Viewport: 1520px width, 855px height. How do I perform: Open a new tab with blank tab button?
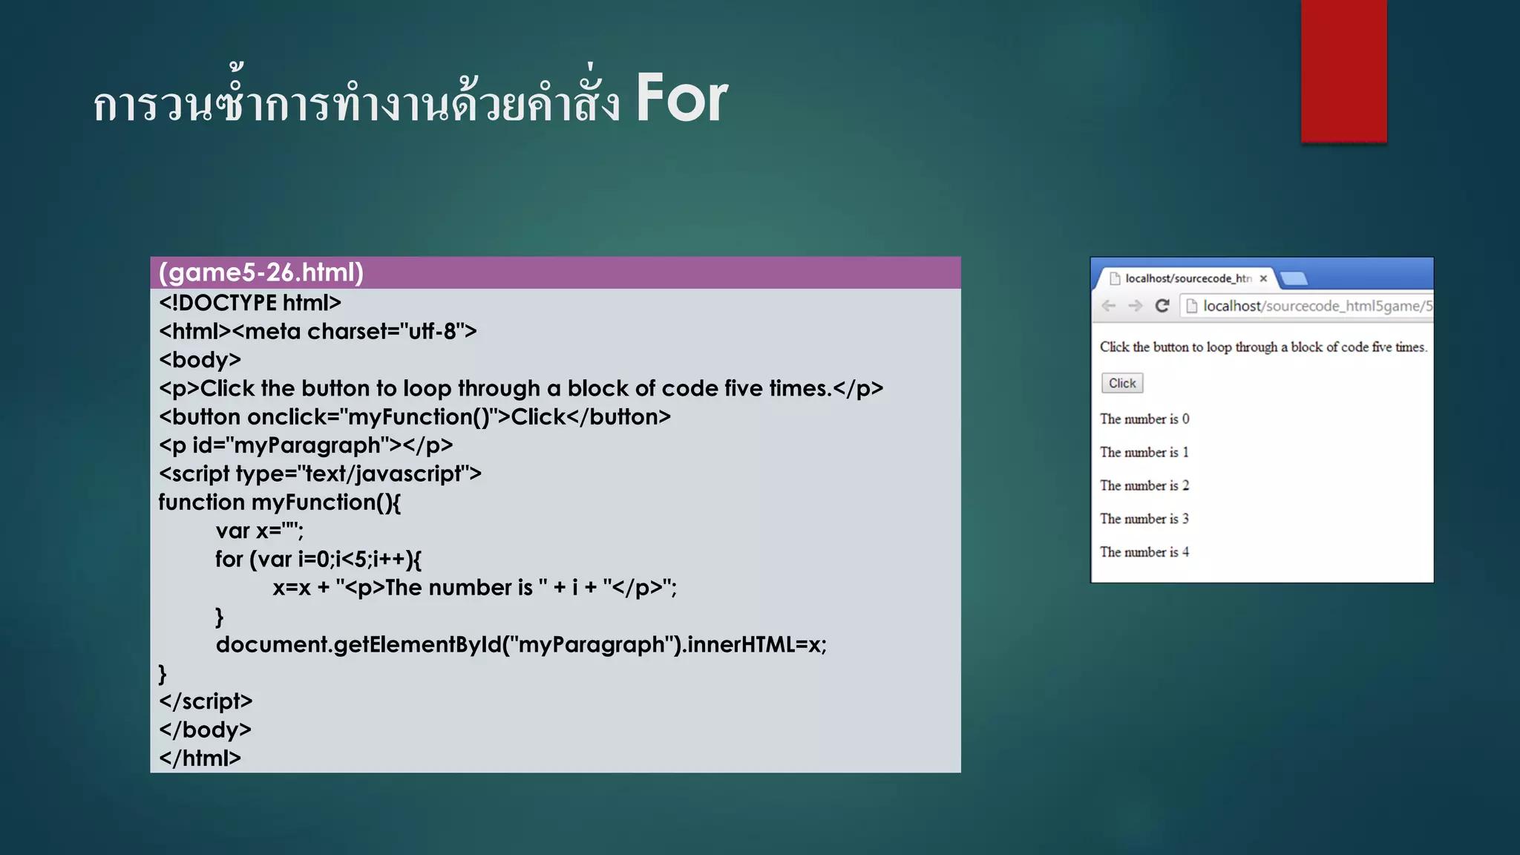click(x=1294, y=278)
